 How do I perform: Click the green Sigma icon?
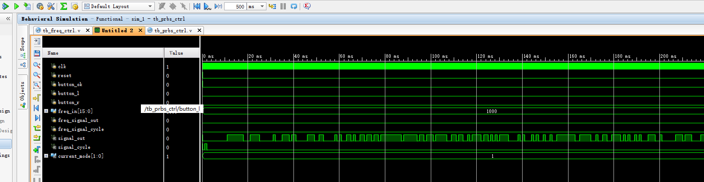pos(63,6)
